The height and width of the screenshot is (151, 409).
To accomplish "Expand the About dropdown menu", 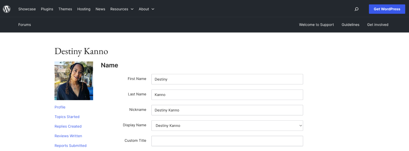I will (146, 9).
